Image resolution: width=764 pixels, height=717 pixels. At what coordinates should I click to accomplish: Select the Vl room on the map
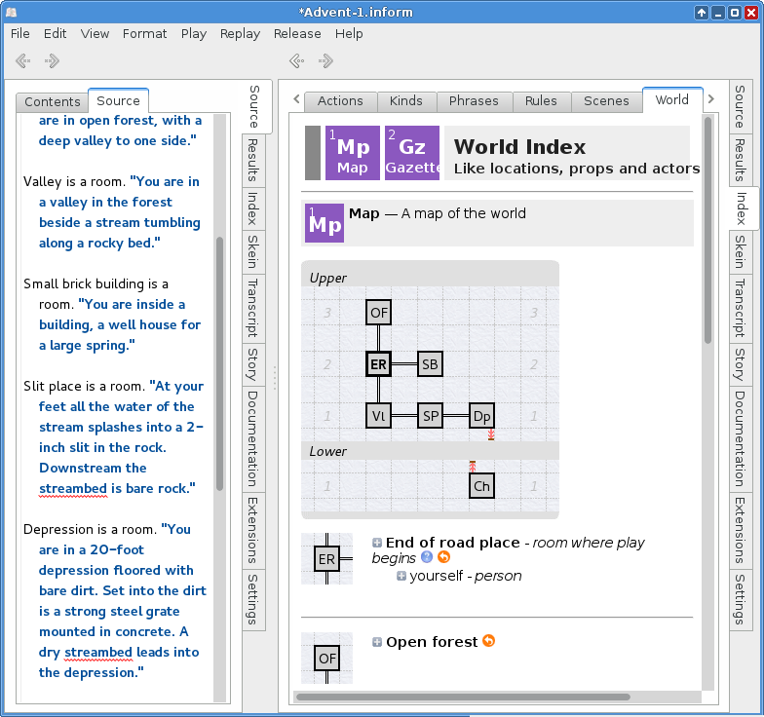(x=378, y=415)
